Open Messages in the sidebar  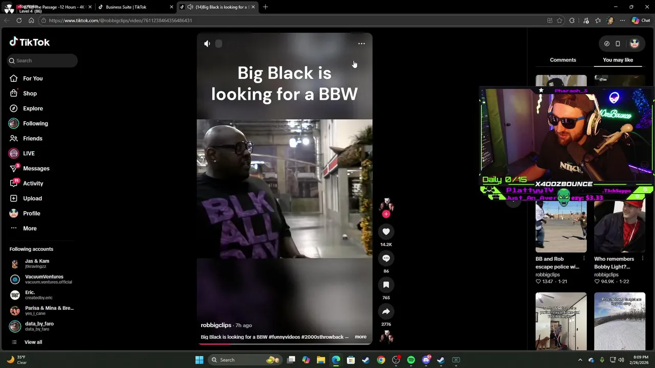36,168
